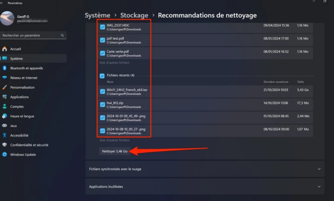This screenshot has width=334, height=201.
Task: Open Confidentialité et sécurité settings
Action: click(x=29, y=145)
